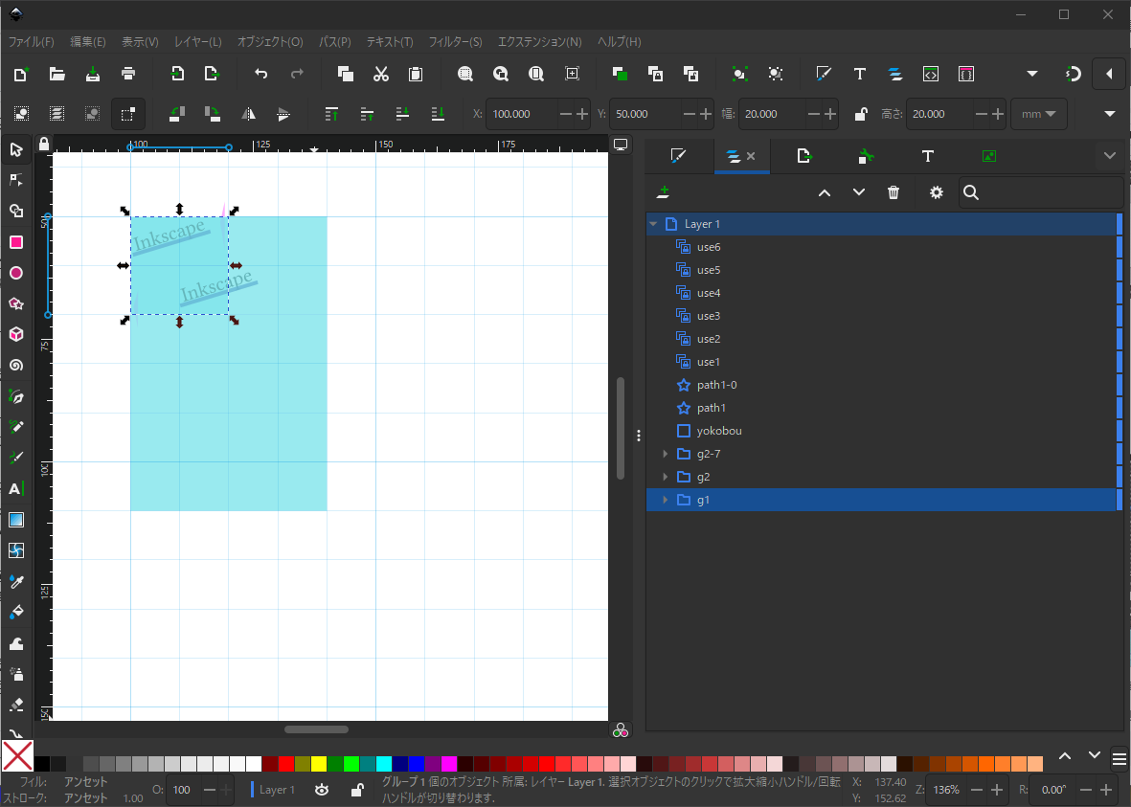Toggle color-managed mode icon at canvas corner
1131x807 pixels.
[x=621, y=730]
